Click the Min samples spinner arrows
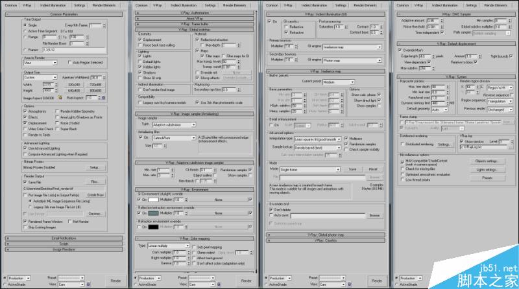 [509, 21]
